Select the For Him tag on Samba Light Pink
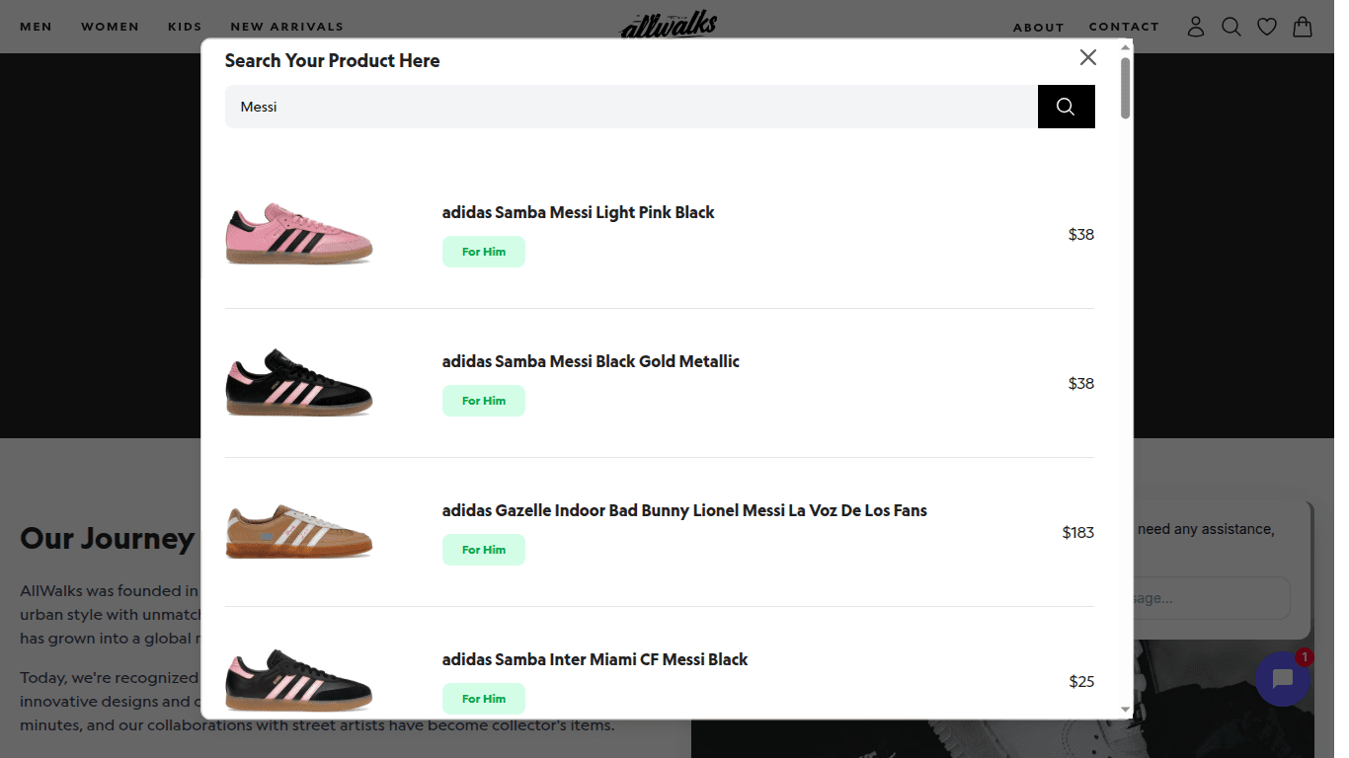This screenshot has width=1349, height=758. coord(483,252)
